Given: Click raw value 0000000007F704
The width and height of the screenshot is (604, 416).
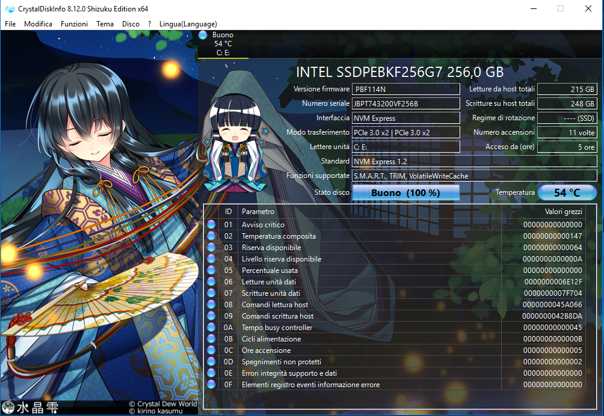Looking at the screenshot, I should click(x=553, y=293).
